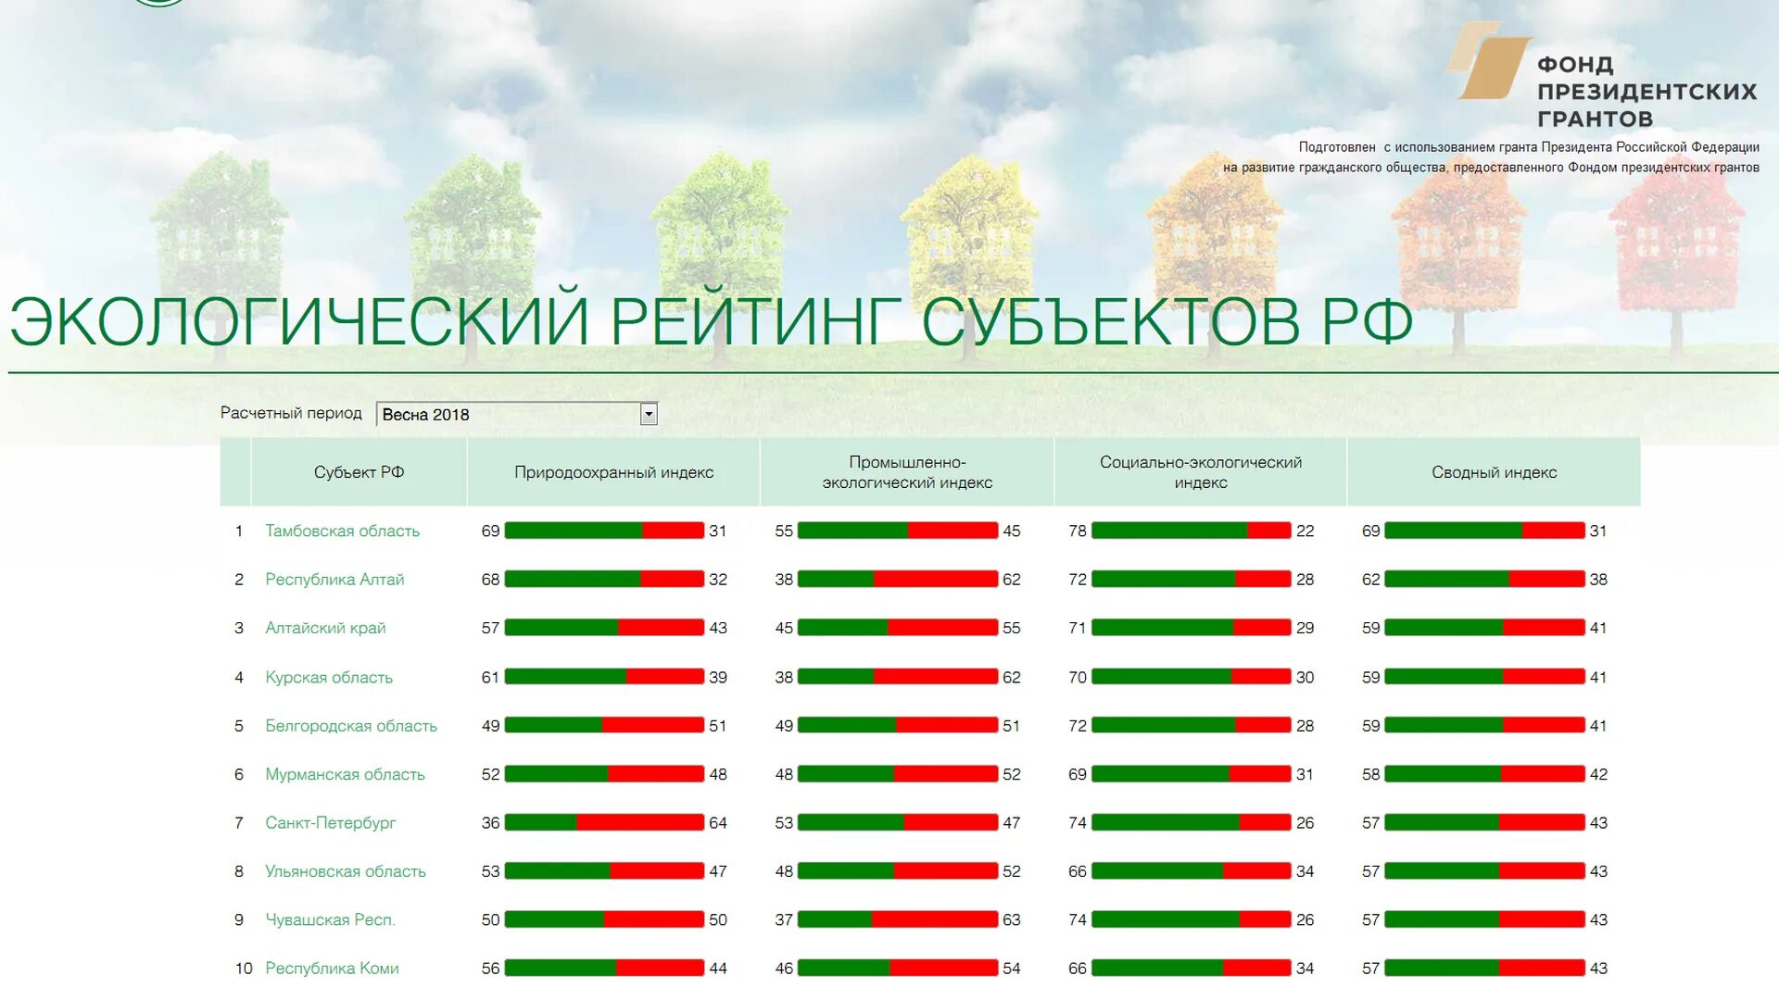Click rank number 10 for Республика Коми
This screenshot has width=1779, height=1000.
pyautogui.click(x=243, y=969)
